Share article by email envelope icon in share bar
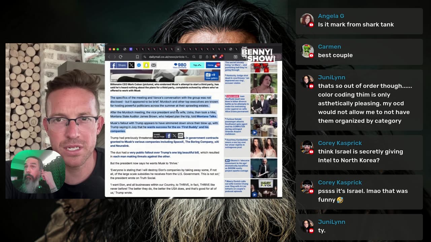The image size is (431, 242). 154,65
